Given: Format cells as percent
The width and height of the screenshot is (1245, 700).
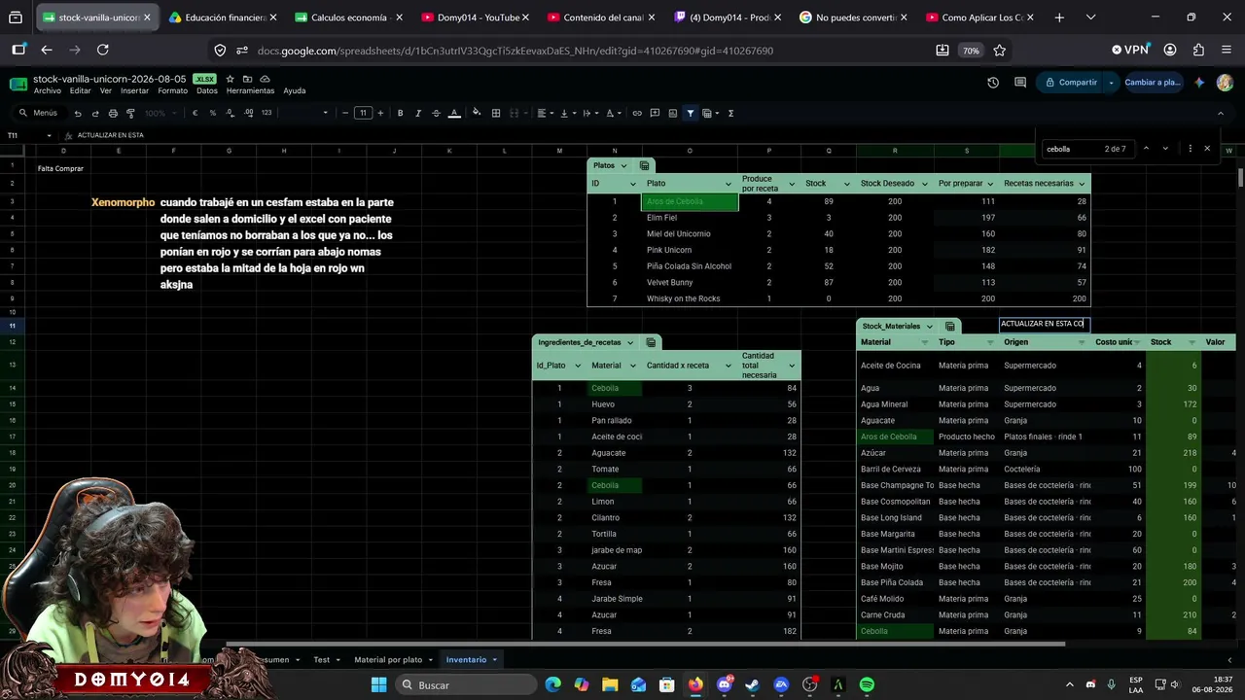Looking at the screenshot, I should pos(213,113).
